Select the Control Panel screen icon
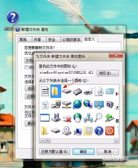This screenshot has height=168, width=138. pyautogui.click(x=99, y=105)
